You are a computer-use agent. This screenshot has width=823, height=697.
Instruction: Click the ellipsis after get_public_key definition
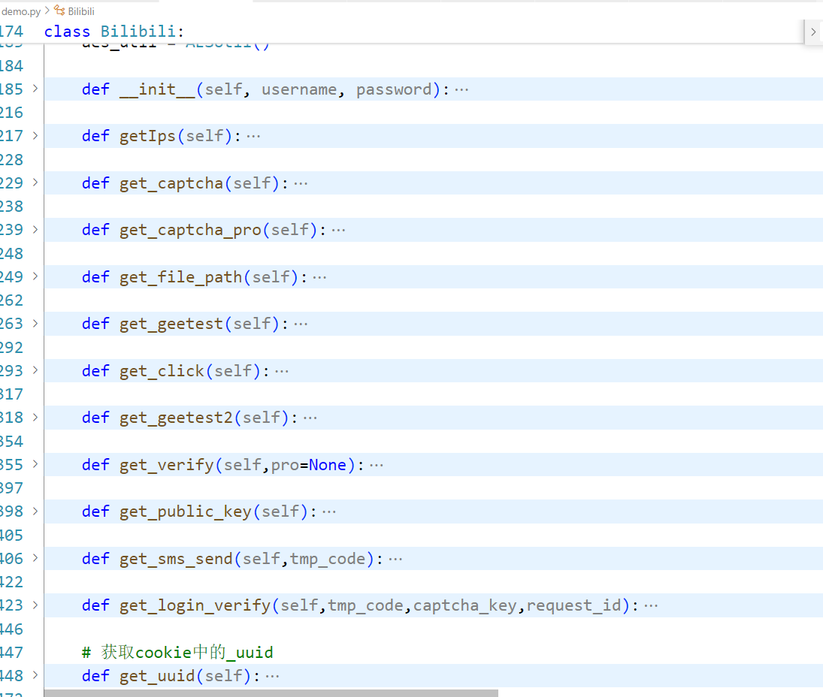click(329, 512)
